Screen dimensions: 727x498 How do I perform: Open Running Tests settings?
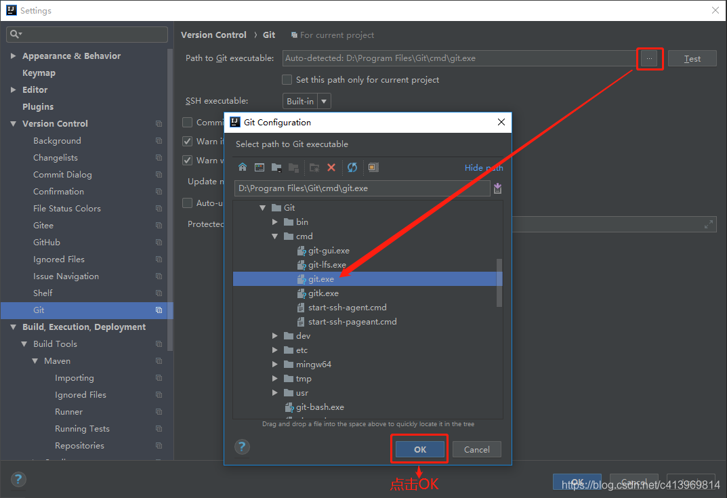(x=82, y=429)
